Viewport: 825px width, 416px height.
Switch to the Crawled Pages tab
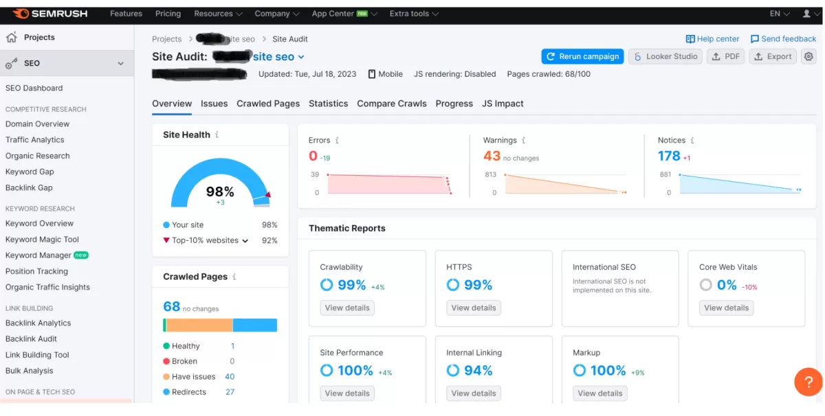point(268,104)
